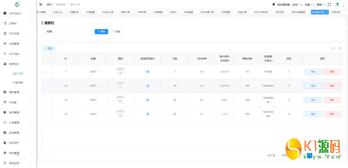Image resolution: width=348 pixels, height=168 pixels.
Task: Focus the 标题 search input field
Action: pyautogui.click(x=73, y=31)
